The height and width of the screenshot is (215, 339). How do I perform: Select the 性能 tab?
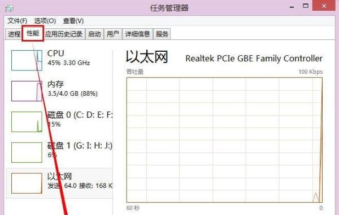(x=33, y=33)
